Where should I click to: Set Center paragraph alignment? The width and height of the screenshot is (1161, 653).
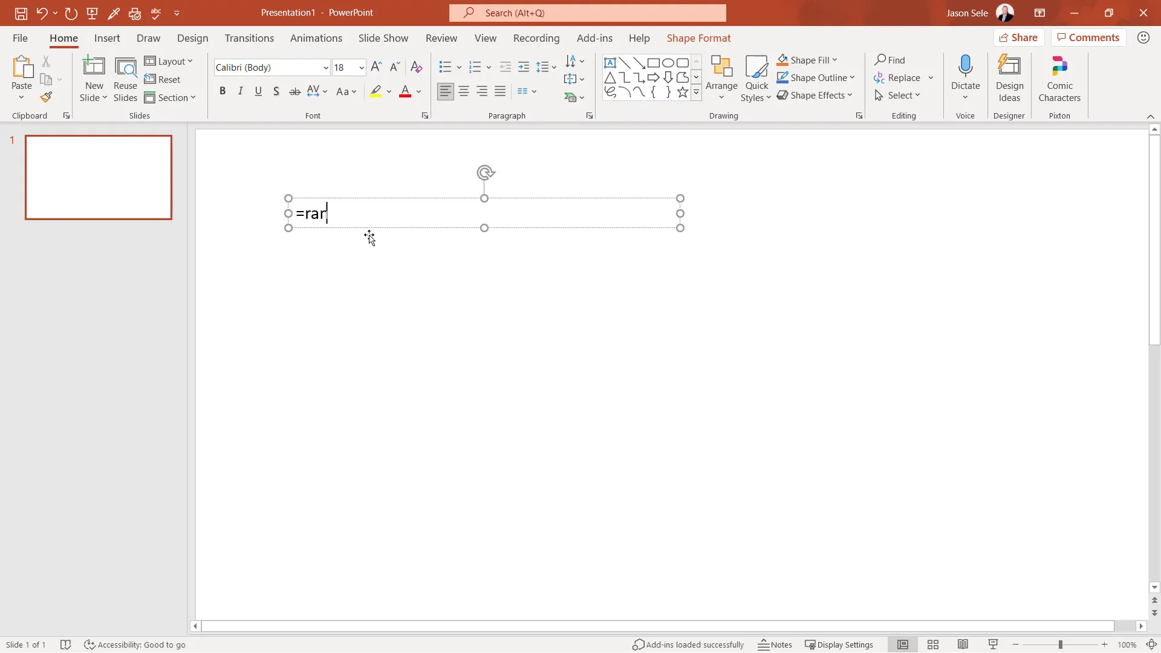[x=464, y=91]
